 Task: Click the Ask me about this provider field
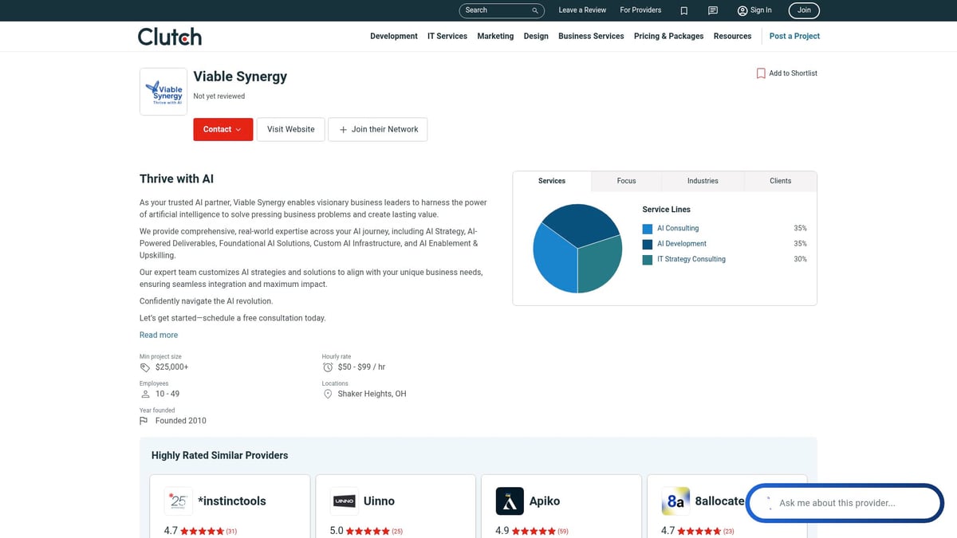(845, 504)
